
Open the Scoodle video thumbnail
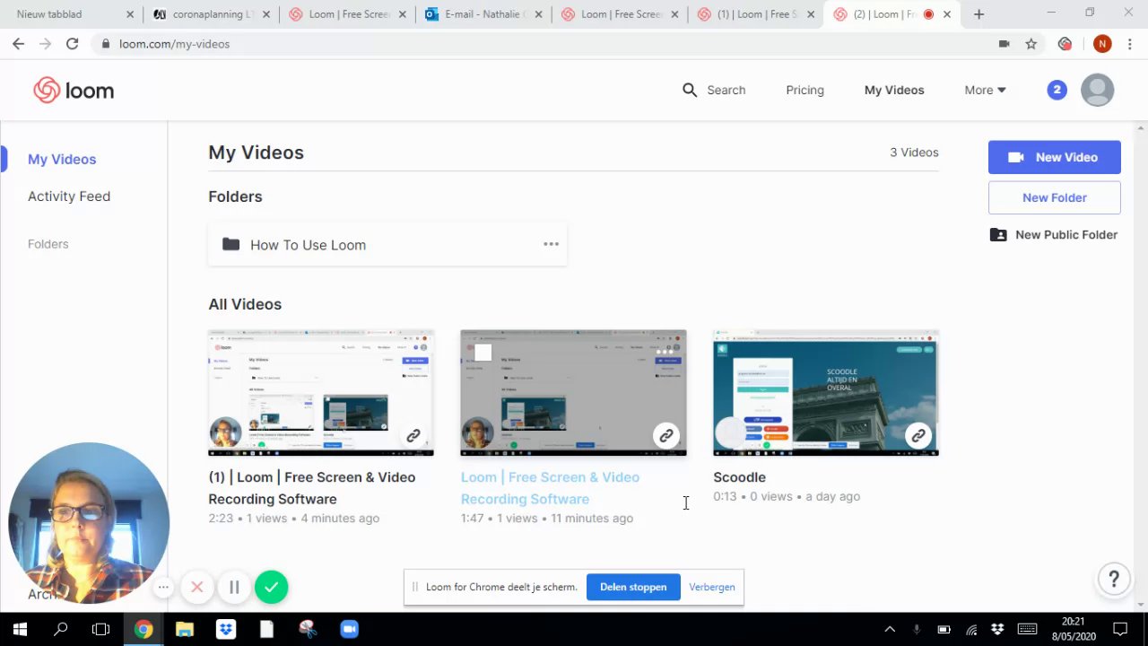(825, 393)
